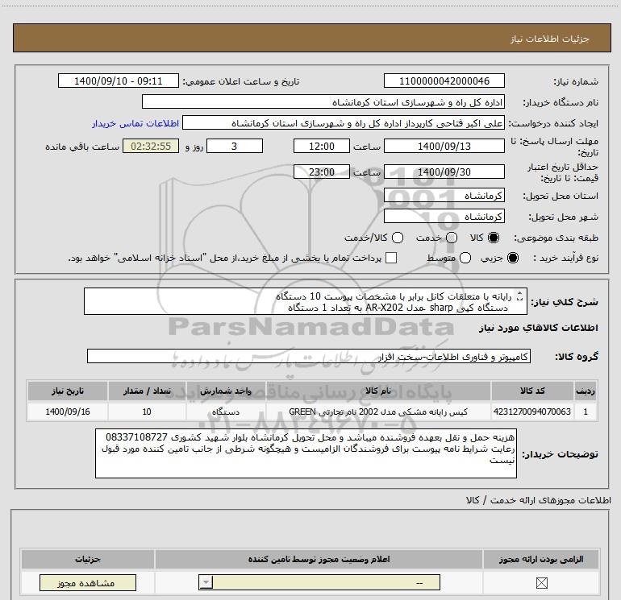Click the اطلاعات کالاهای مورد نیاز heading
The height and width of the screenshot is (600, 621).
click(539, 328)
